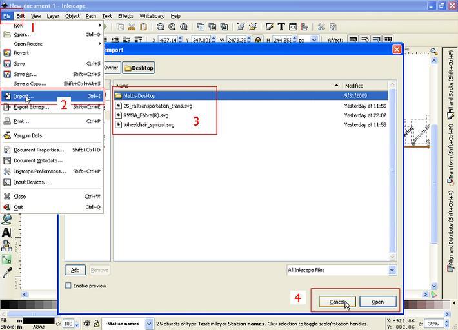Open the XML editor toolbar icon
Image resolution: width=458 pixels, height=330 pixels.
tap(293, 27)
